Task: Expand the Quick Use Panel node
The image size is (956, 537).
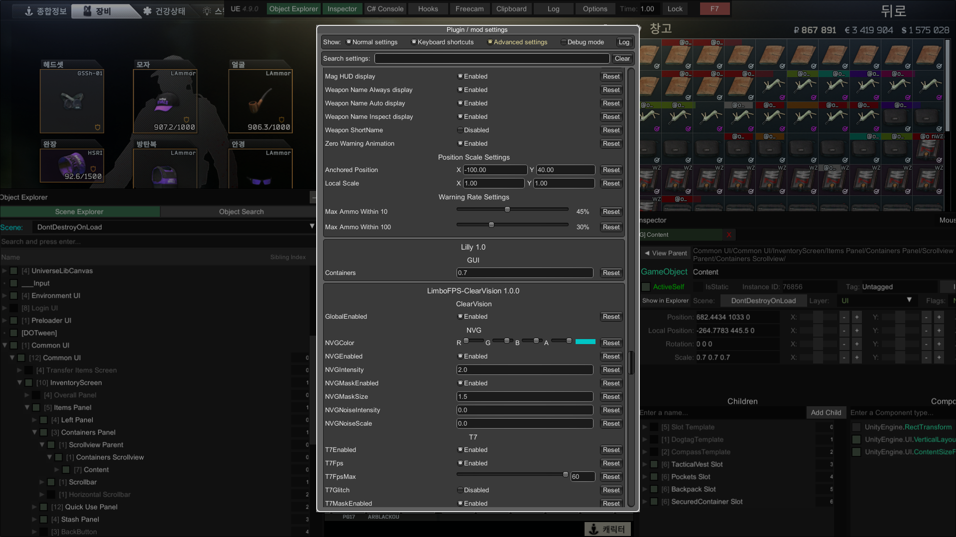Action: coord(34,507)
